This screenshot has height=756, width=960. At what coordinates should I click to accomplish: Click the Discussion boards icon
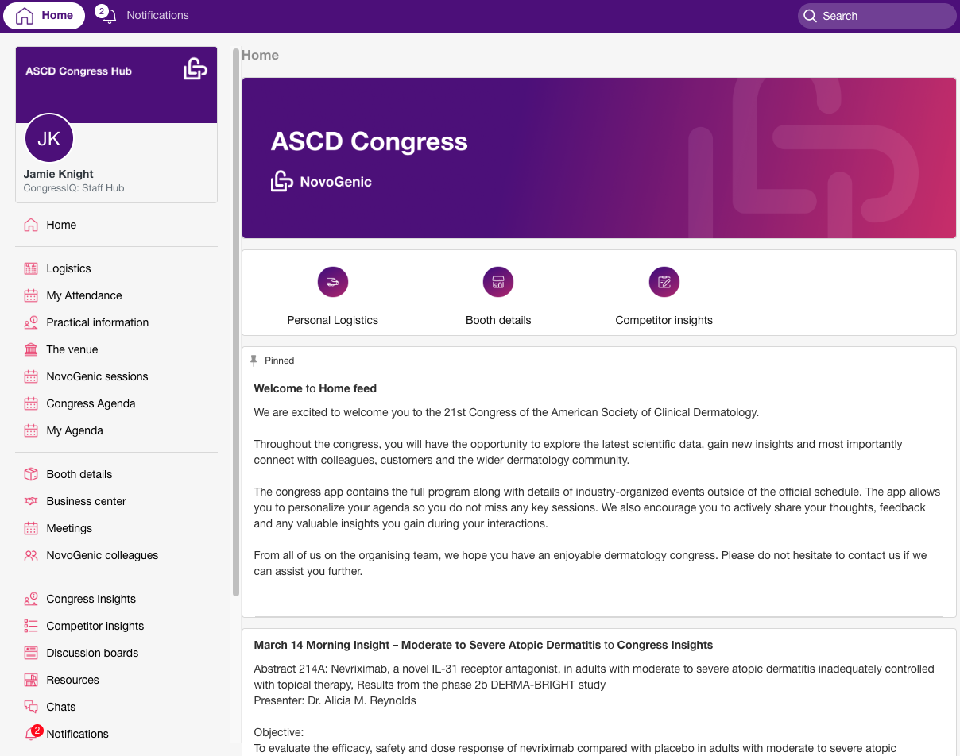click(x=31, y=653)
